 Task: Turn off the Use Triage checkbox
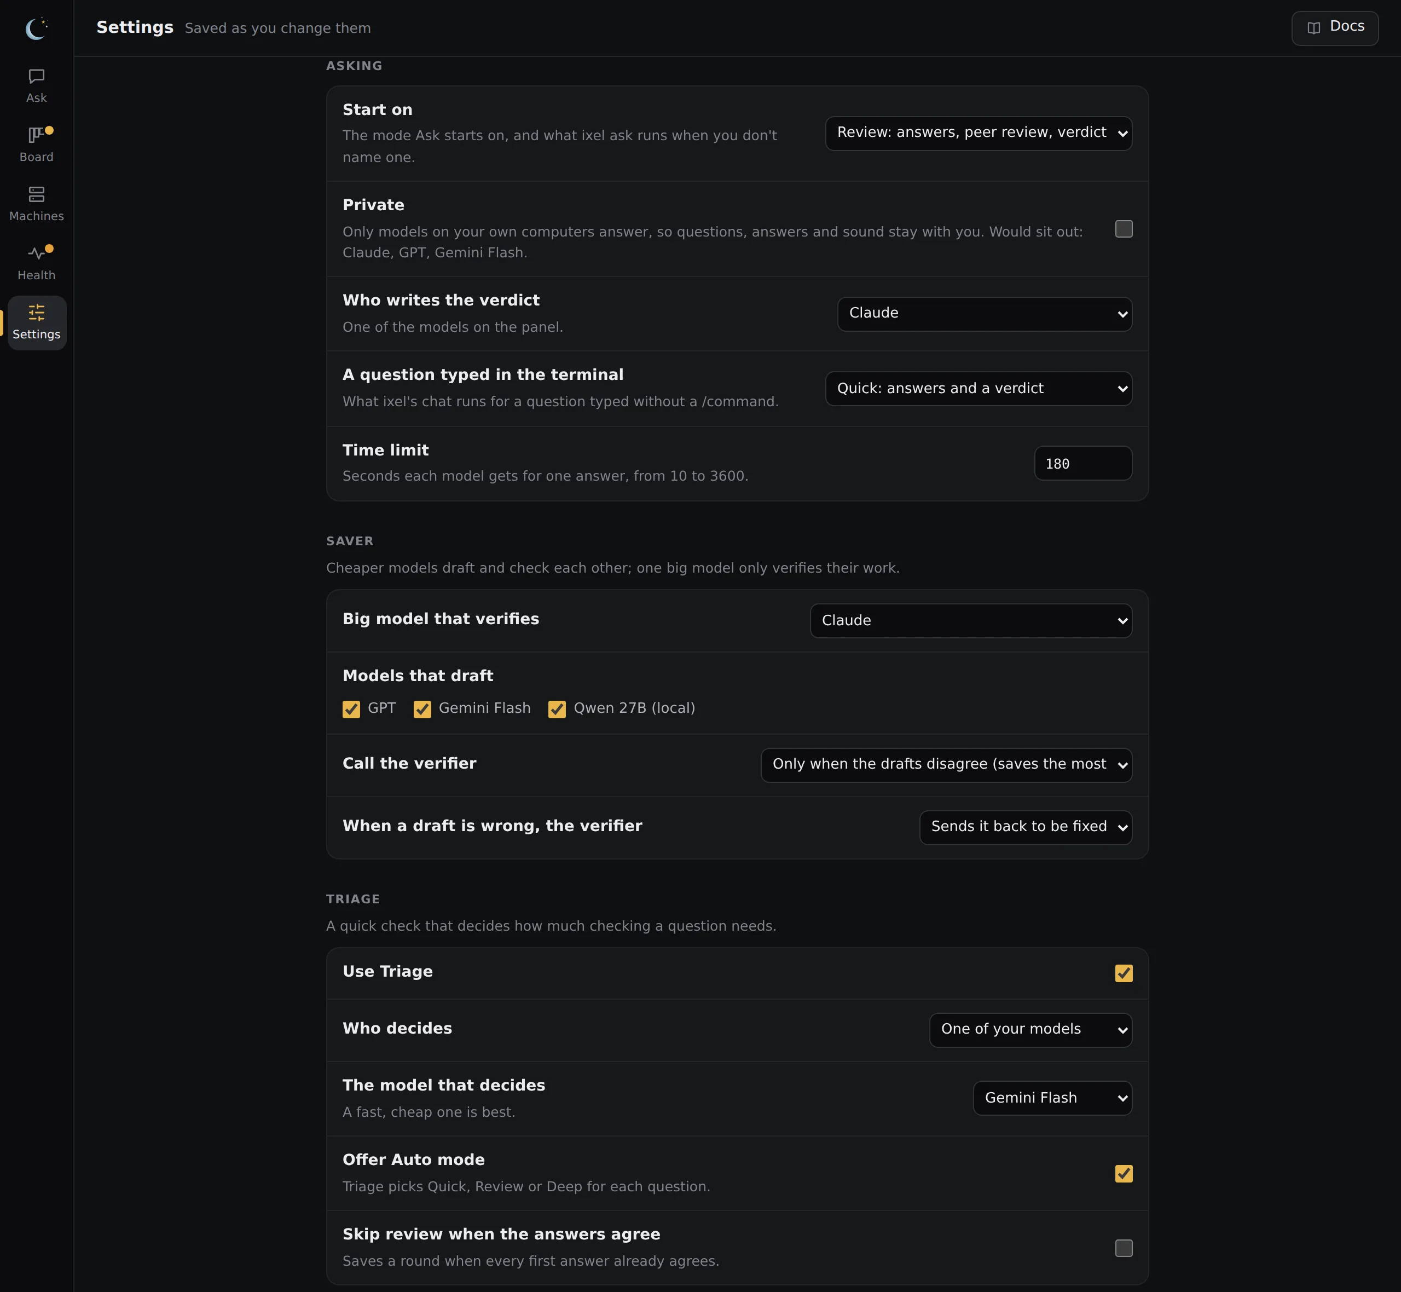point(1124,973)
